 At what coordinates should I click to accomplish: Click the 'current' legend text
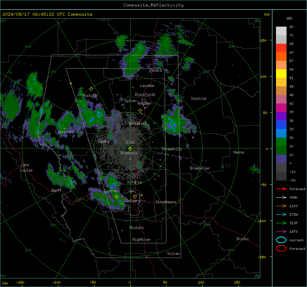coord(296,240)
